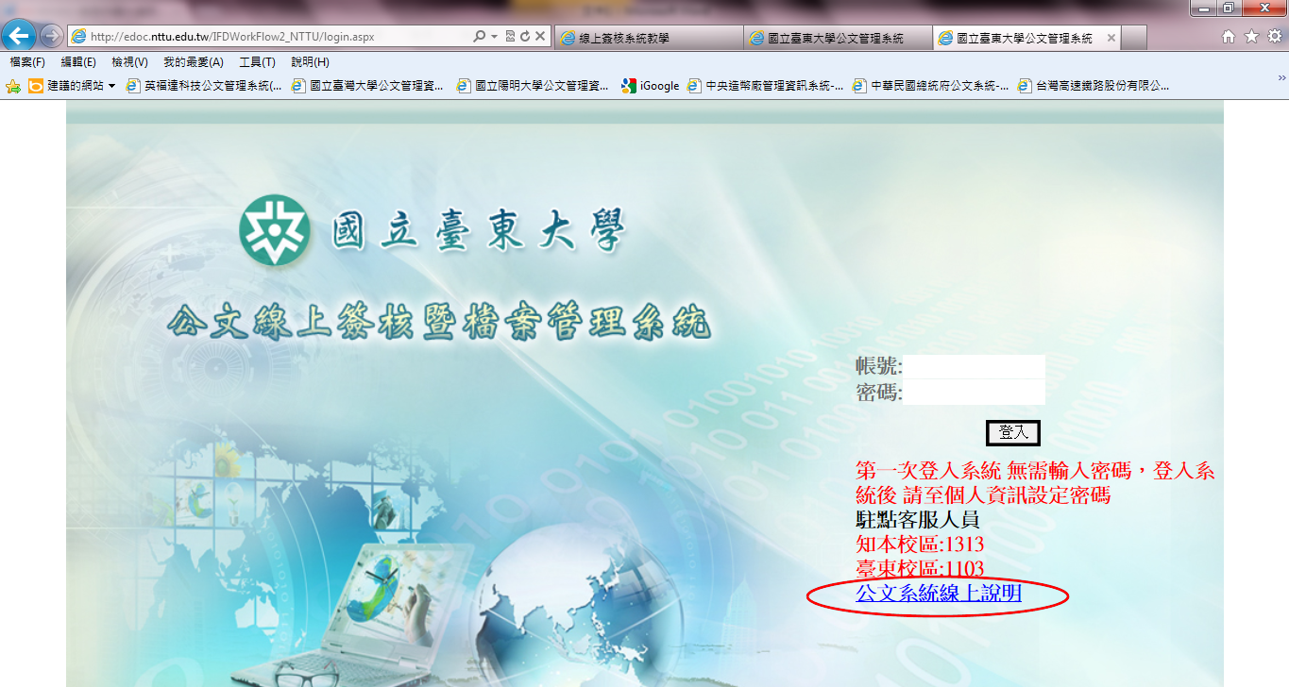Image resolution: width=1289 pixels, height=687 pixels.
Task: Close the active 國立臺東大學公文管理系統 tab
Action: (x=1111, y=39)
